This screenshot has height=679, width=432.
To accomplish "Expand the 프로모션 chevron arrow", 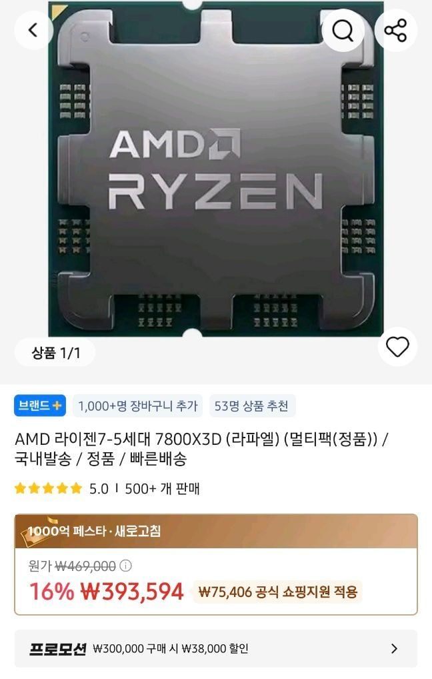I will 394,648.
